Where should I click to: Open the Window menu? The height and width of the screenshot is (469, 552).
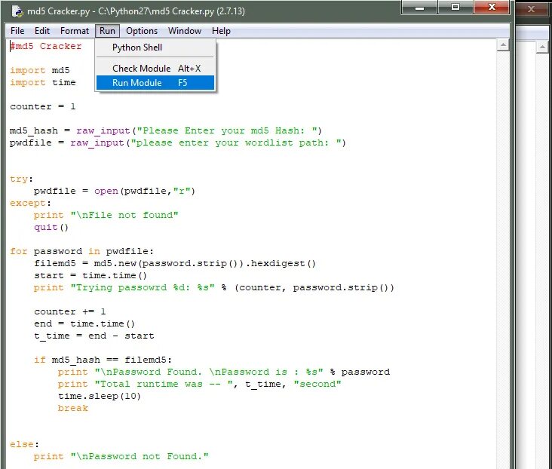coord(185,31)
